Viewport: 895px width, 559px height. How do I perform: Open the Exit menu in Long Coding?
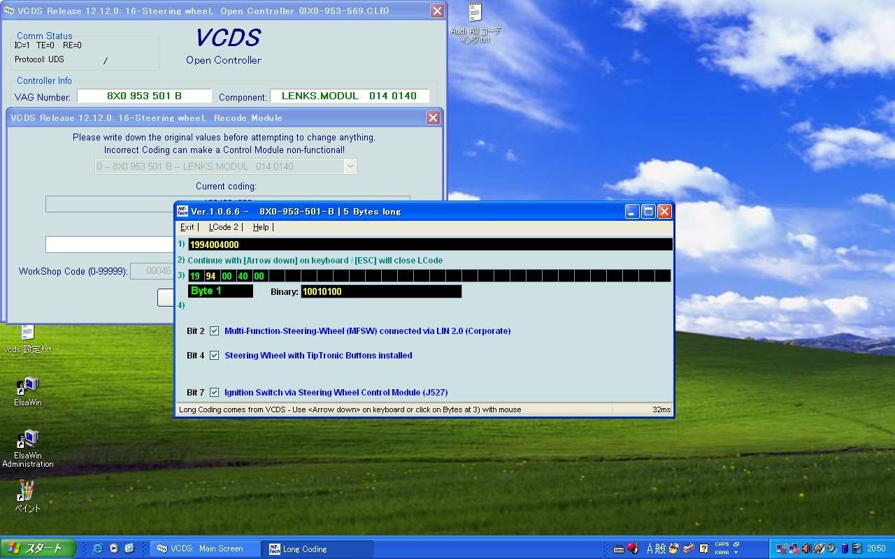187,227
